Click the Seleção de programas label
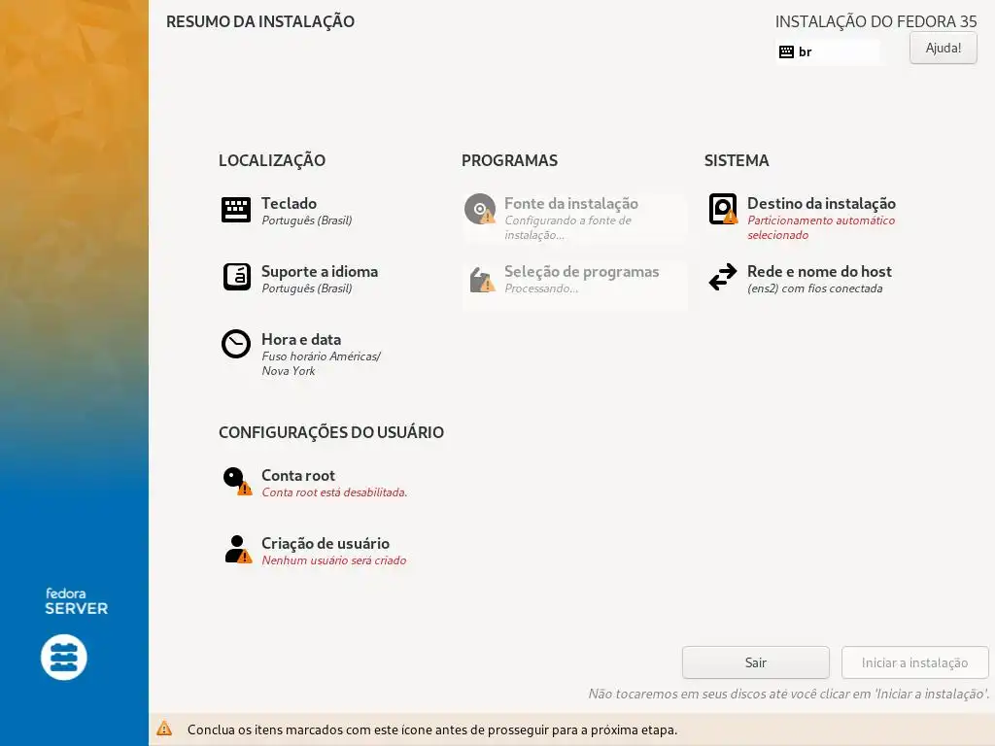 581,272
